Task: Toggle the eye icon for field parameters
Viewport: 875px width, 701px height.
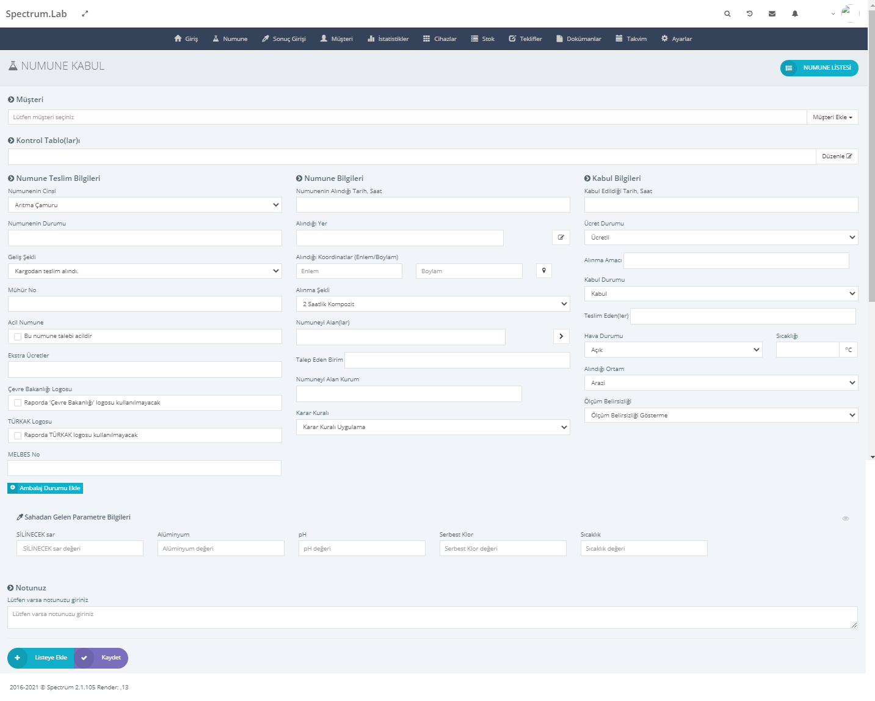Action: click(x=846, y=518)
